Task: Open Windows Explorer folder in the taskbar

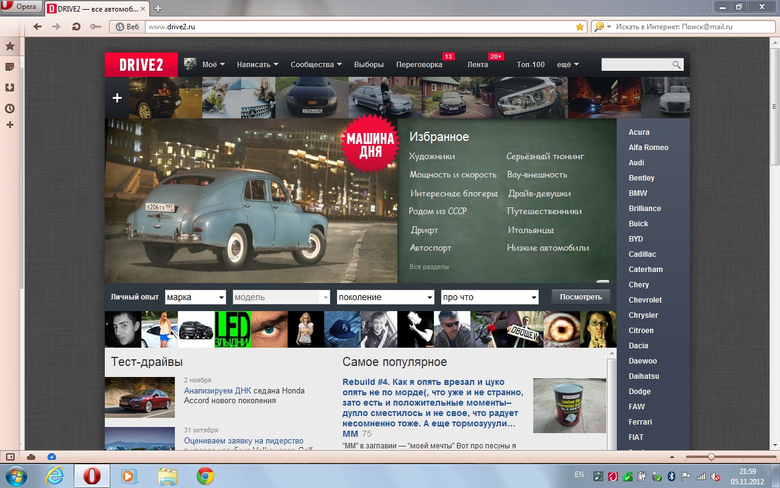Action: (x=167, y=476)
